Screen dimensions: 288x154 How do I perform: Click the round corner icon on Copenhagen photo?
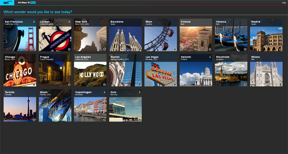tap(104, 120)
